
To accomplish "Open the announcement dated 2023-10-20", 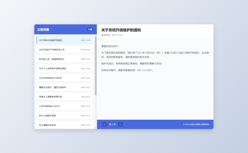I will point(64,69).
